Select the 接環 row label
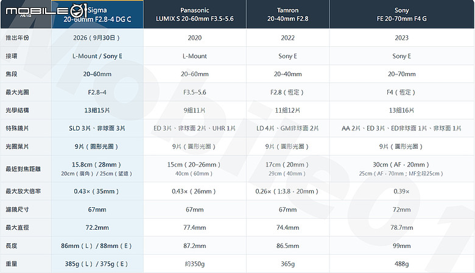 click(12, 56)
